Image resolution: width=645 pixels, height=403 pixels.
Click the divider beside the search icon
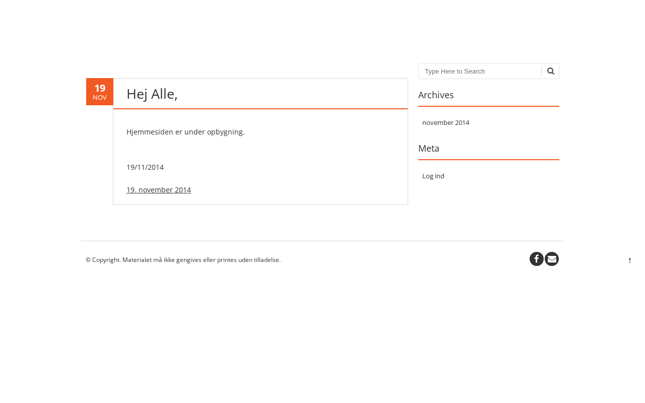tap(542, 71)
